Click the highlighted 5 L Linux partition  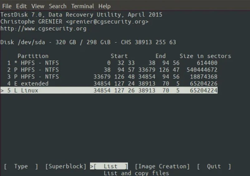pos(109,90)
